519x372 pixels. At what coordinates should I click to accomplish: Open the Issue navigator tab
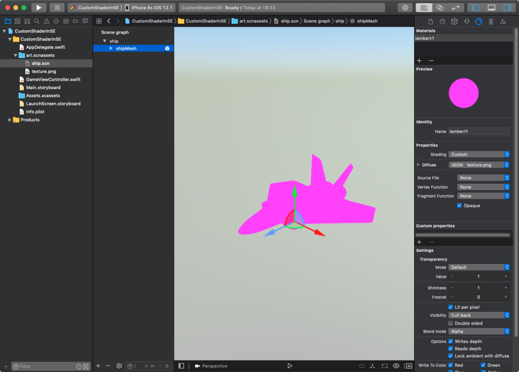(x=46, y=21)
